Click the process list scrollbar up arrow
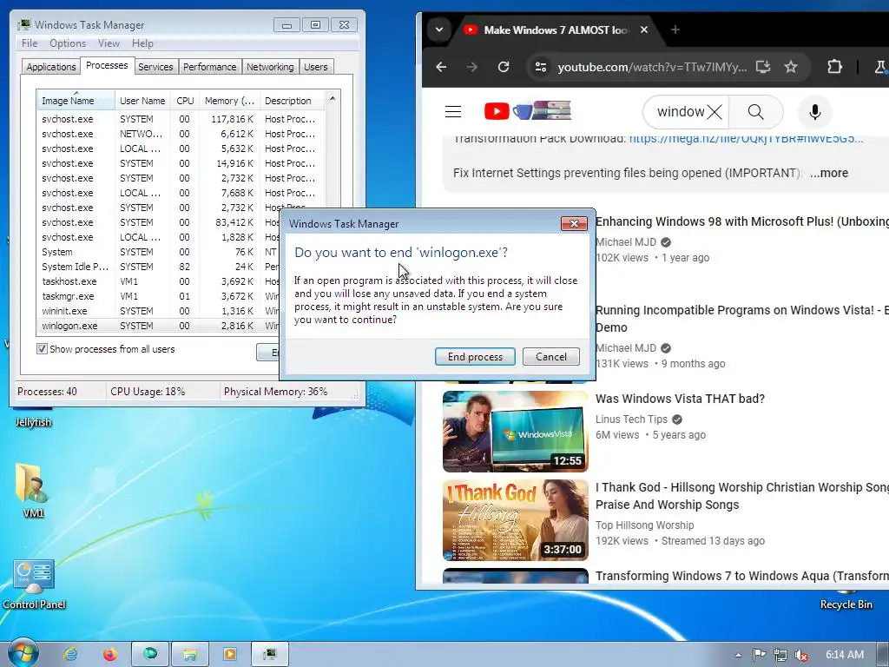Image resolution: width=889 pixels, height=667 pixels. (x=333, y=98)
